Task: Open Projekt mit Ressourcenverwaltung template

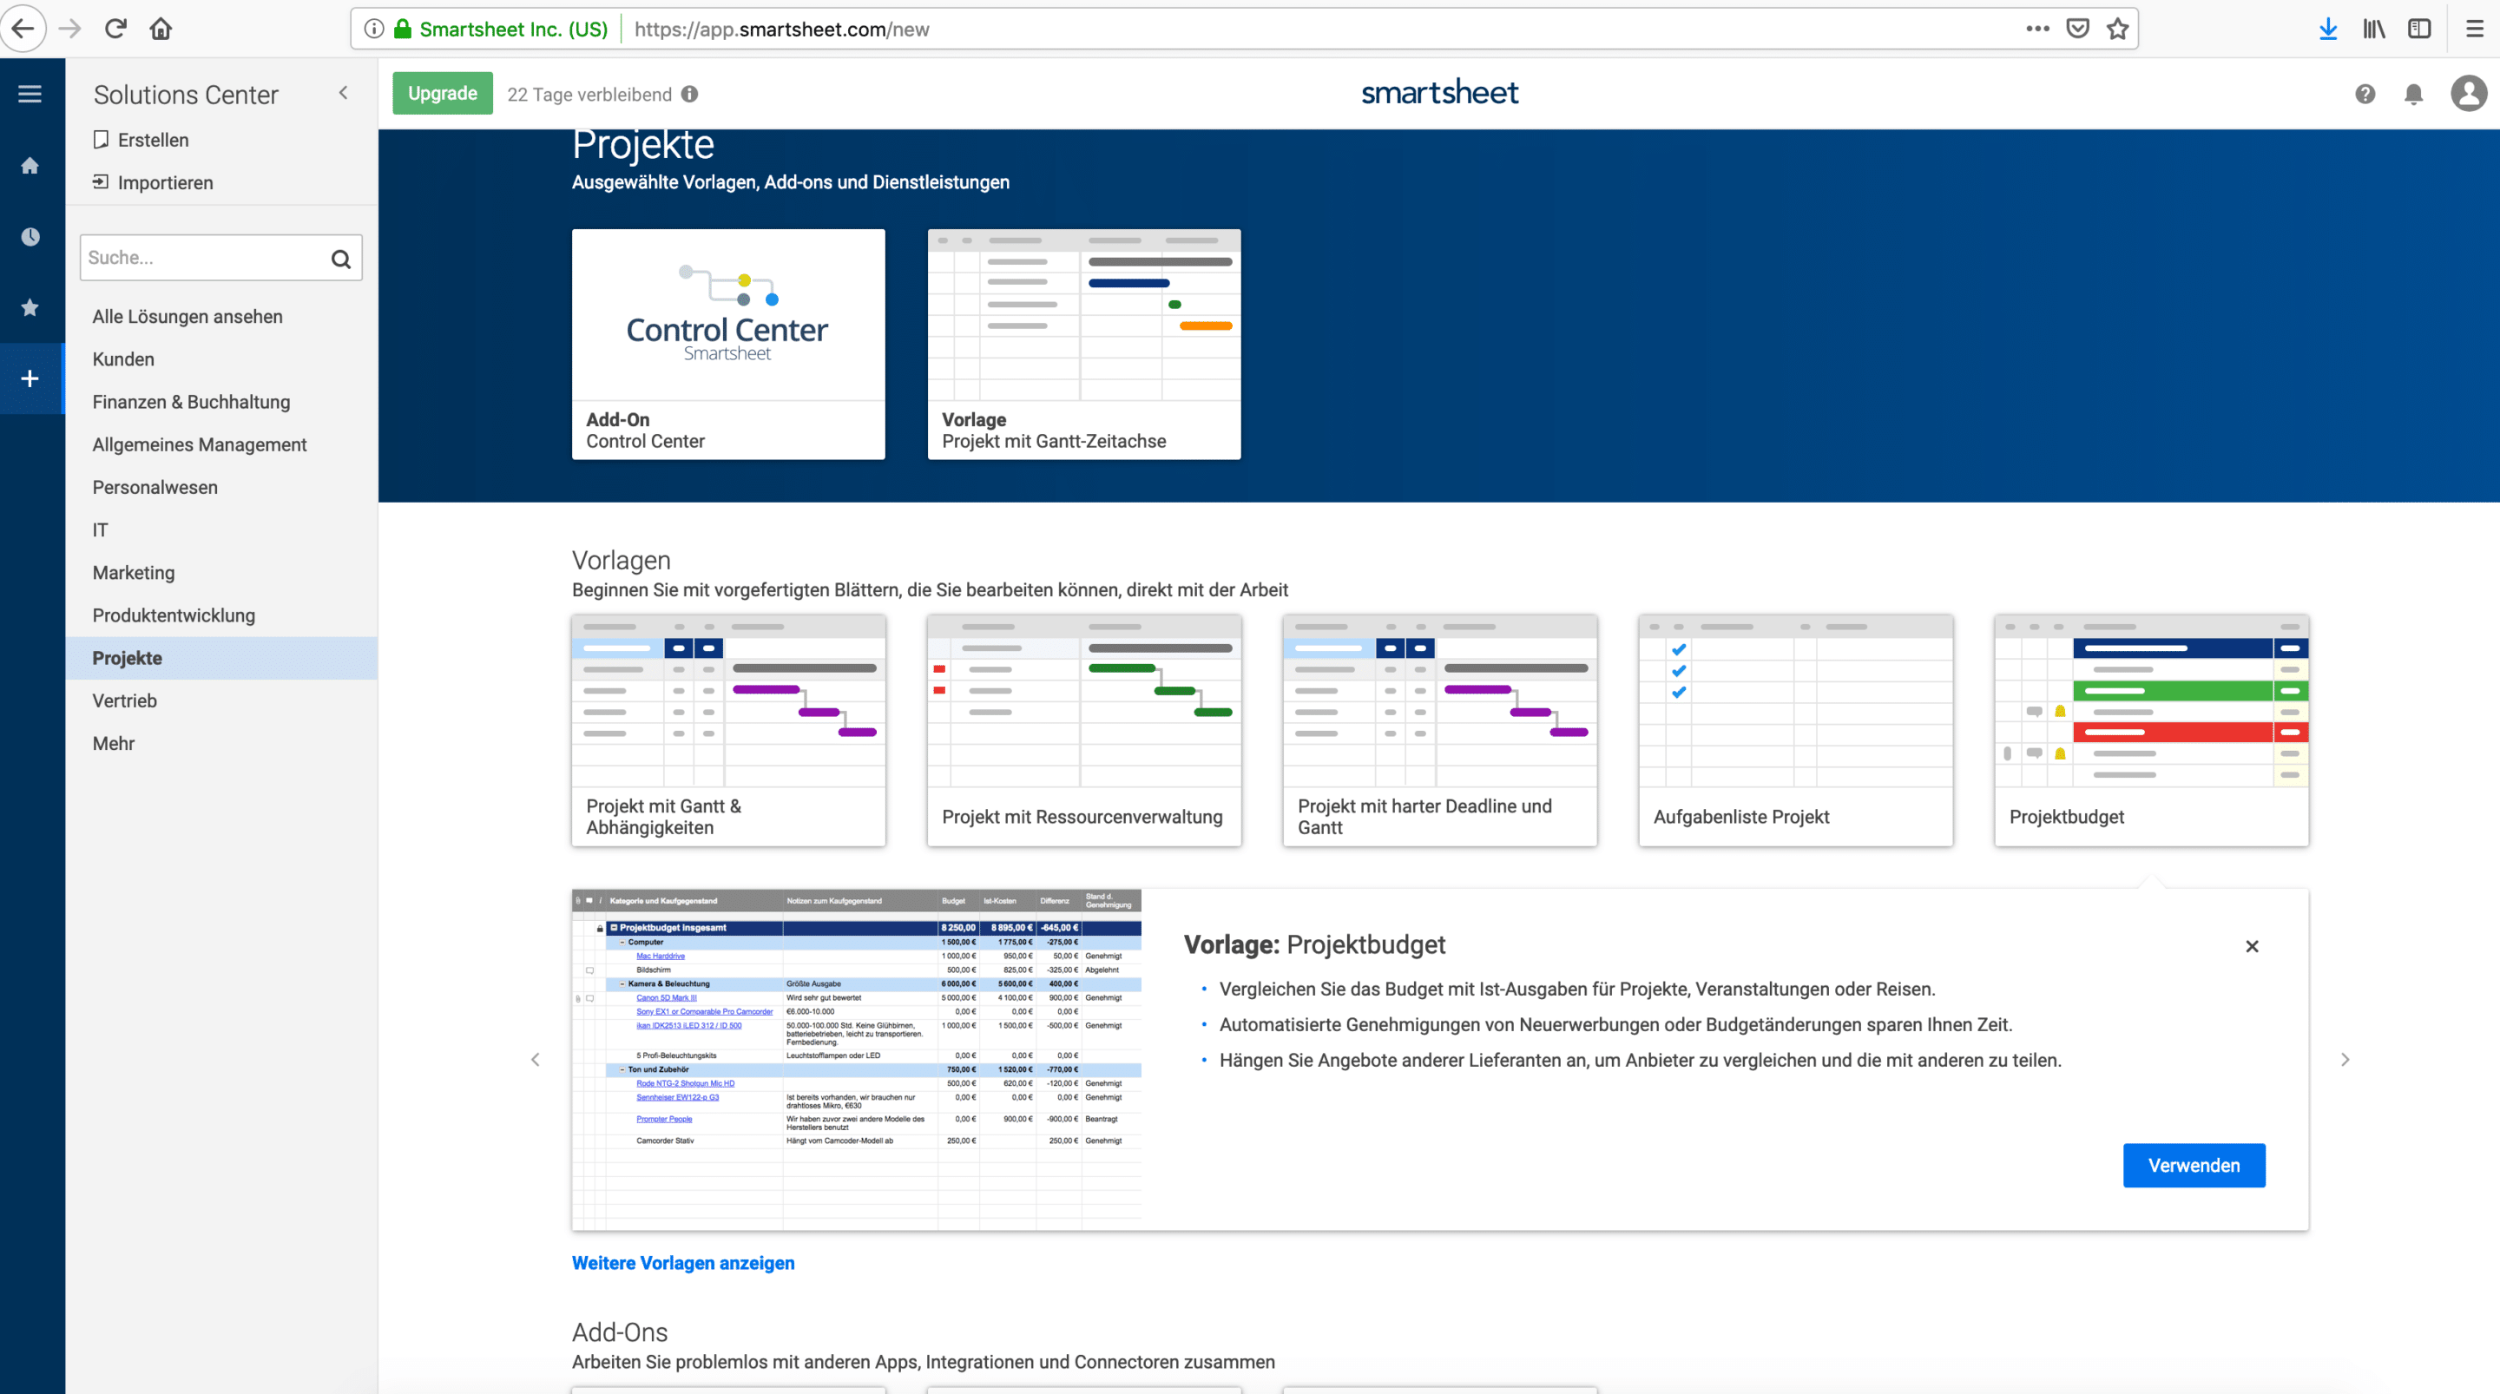Action: coord(1084,730)
